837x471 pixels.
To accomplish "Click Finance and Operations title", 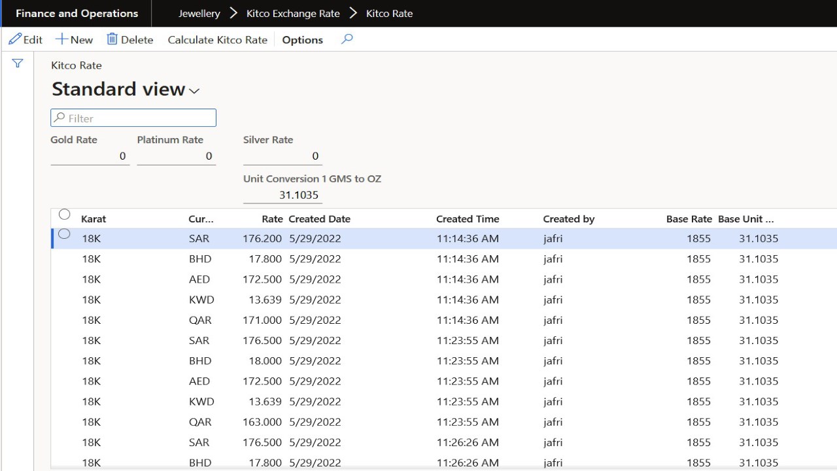I will coord(77,13).
